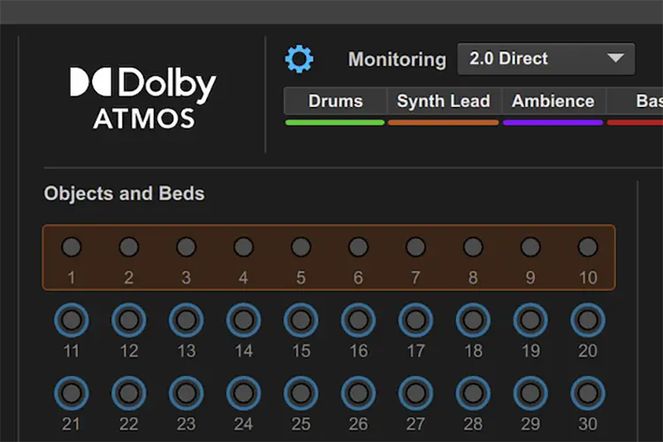Click bed channel indicator 1
The height and width of the screenshot is (442, 663).
(x=72, y=247)
